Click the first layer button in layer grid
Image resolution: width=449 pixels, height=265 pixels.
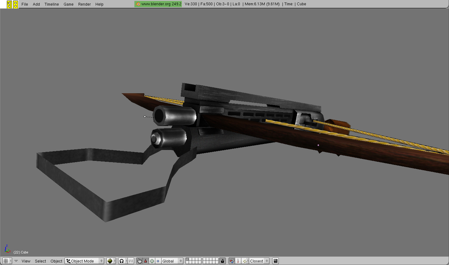click(x=187, y=259)
